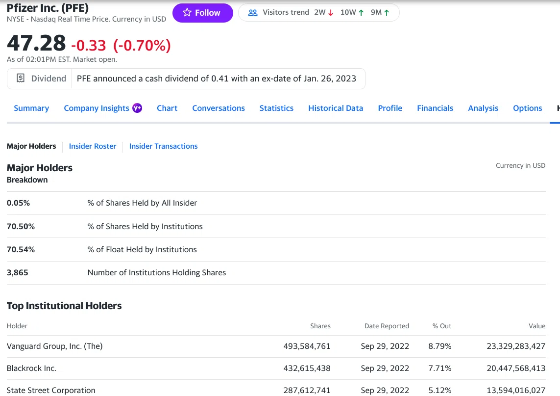This screenshot has width=560, height=396.
Task: Click the Top Institutional Holders heading
Action: click(64, 306)
